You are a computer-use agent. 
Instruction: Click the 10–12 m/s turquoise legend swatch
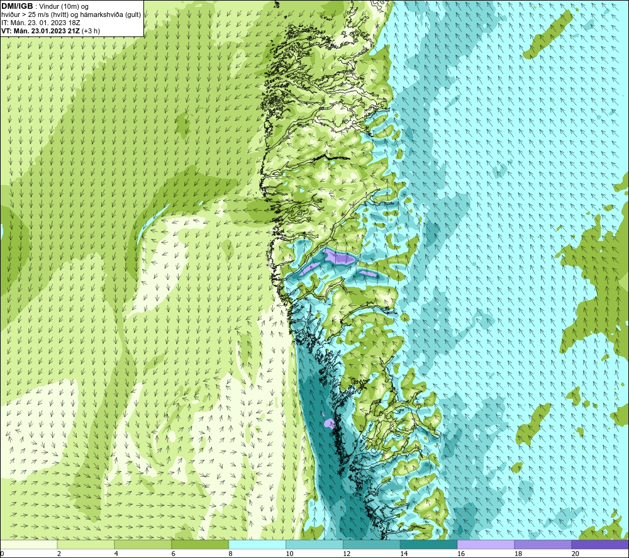[x=314, y=544]
